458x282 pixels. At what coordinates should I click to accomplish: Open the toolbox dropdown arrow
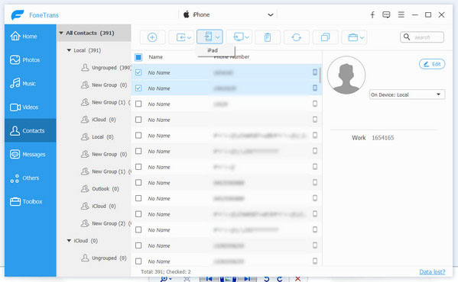click(362, 37)
